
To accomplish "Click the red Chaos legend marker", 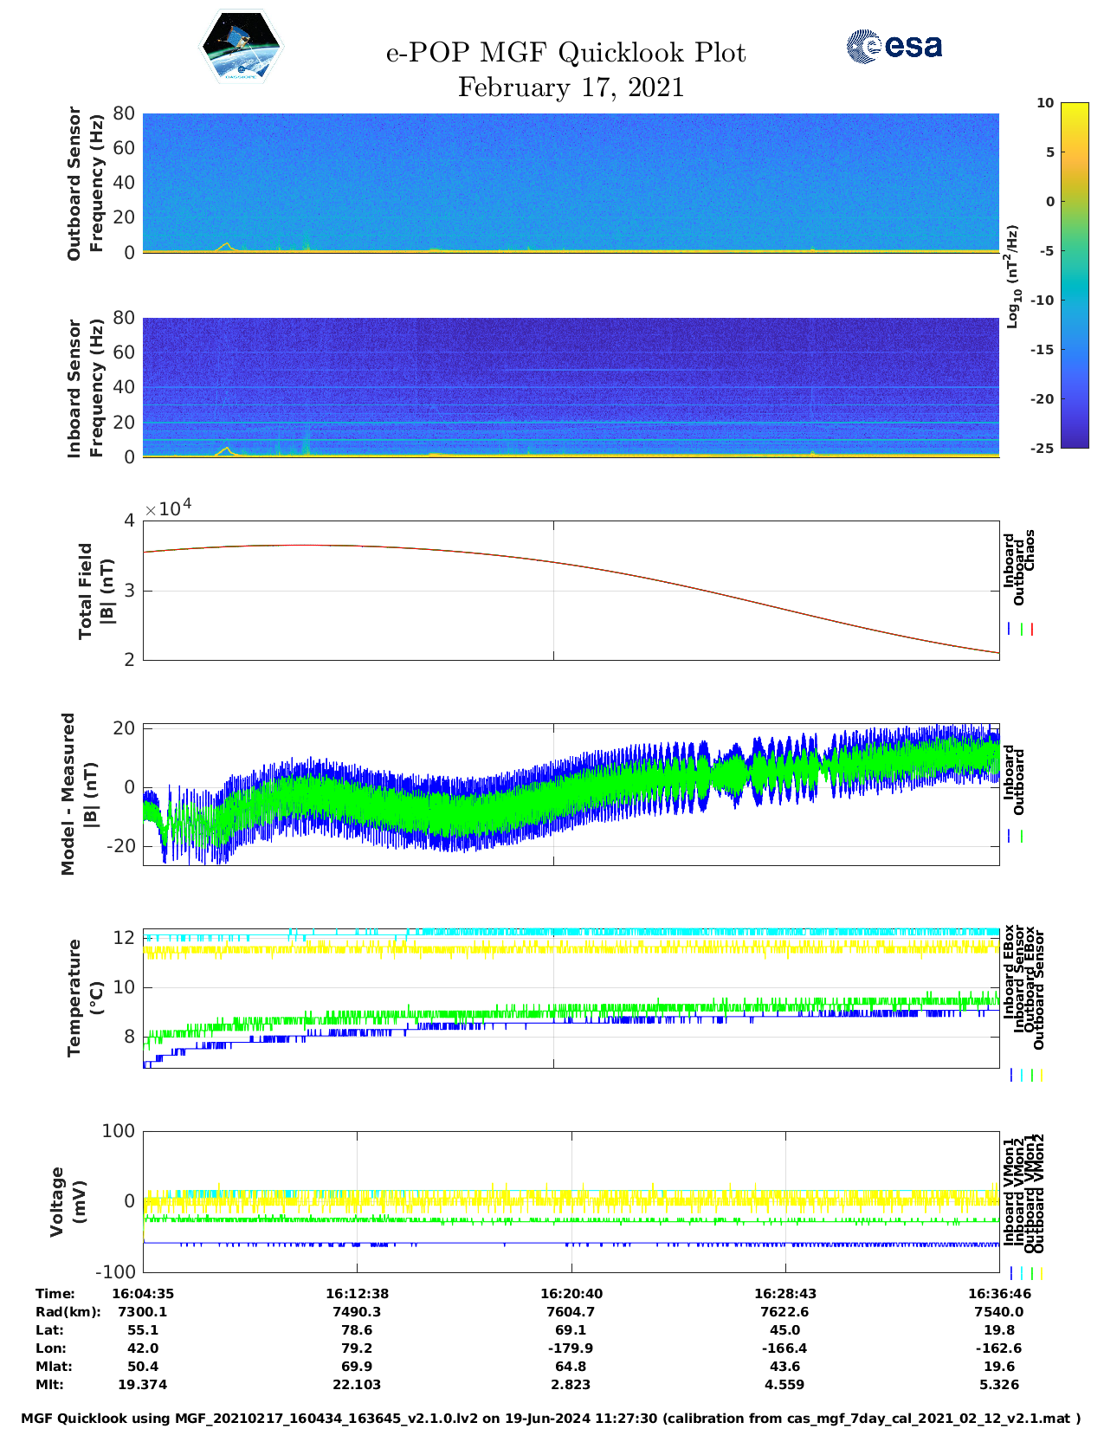I will click(x=1032, y=630).
